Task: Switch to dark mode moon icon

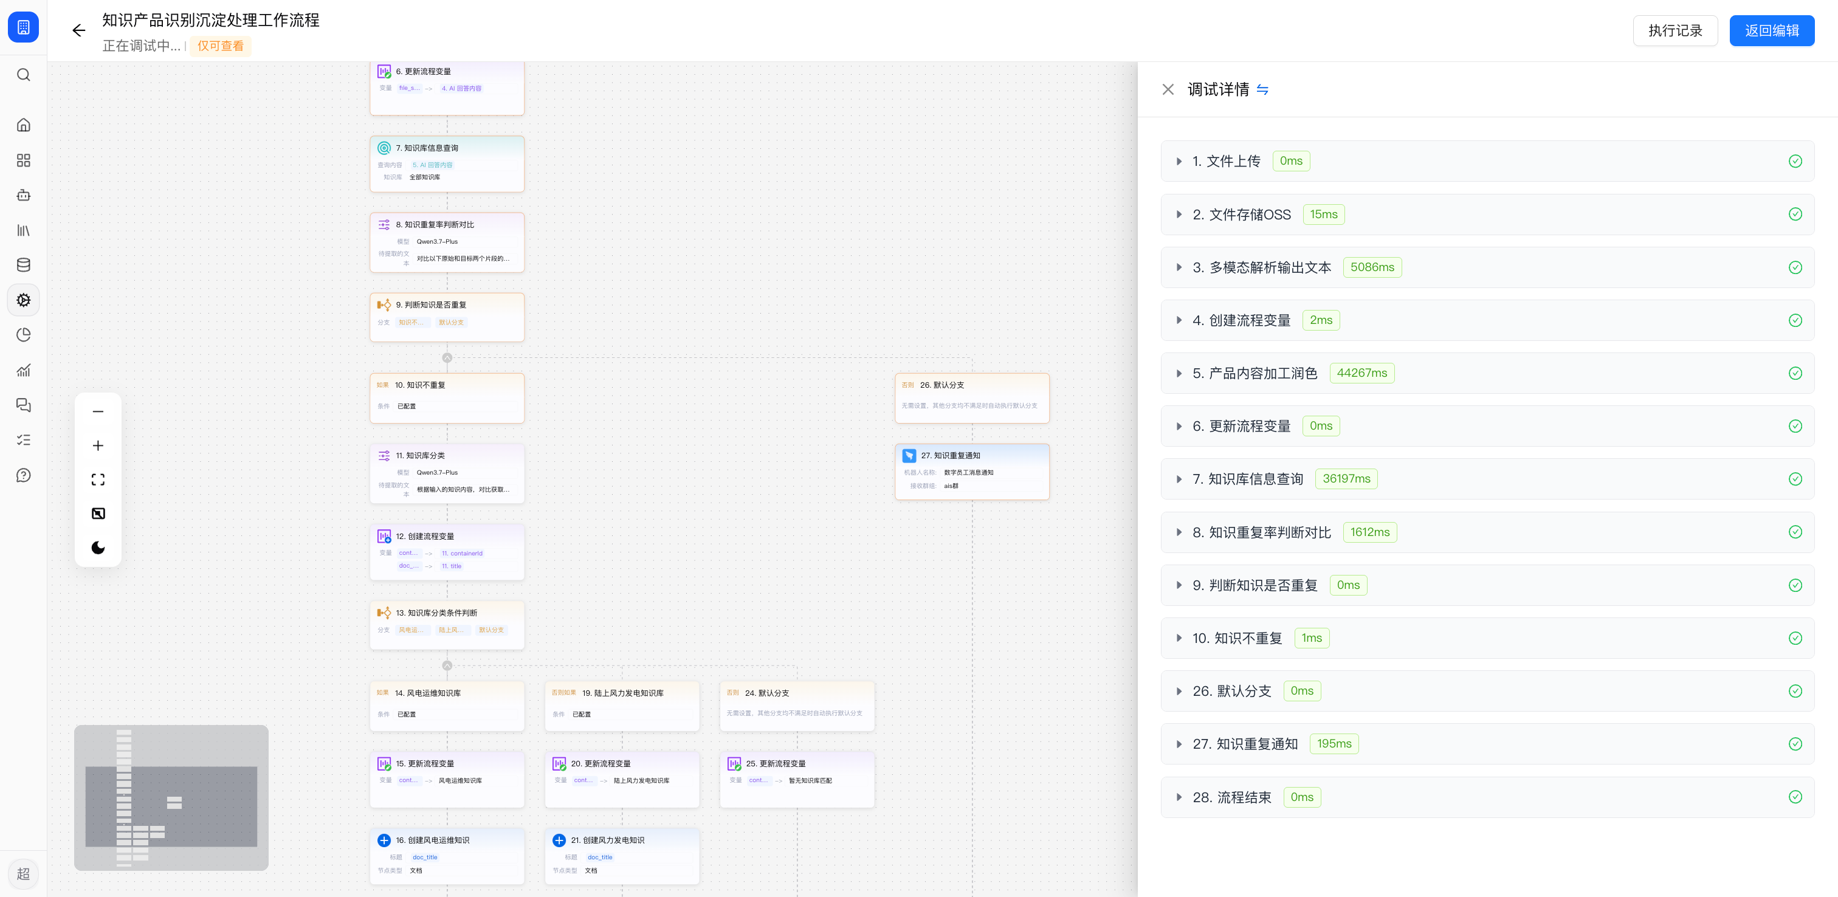Action: (x=98, y=548)
